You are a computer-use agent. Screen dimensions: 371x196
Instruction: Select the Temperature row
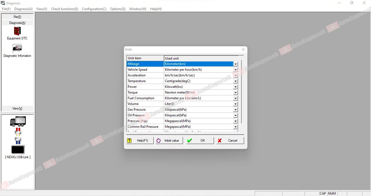click(x=182, y=81)
